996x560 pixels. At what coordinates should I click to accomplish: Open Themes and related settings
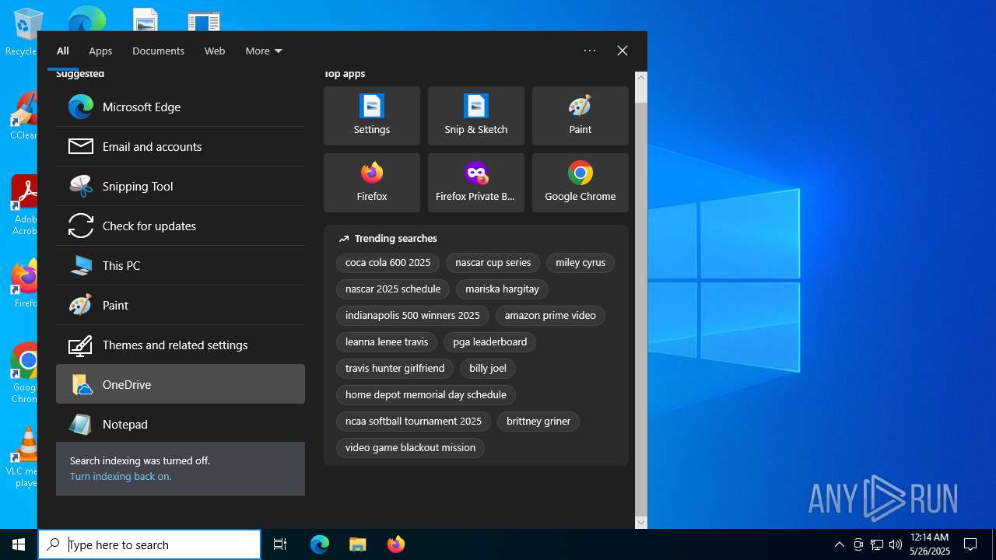tap(181, 345)
